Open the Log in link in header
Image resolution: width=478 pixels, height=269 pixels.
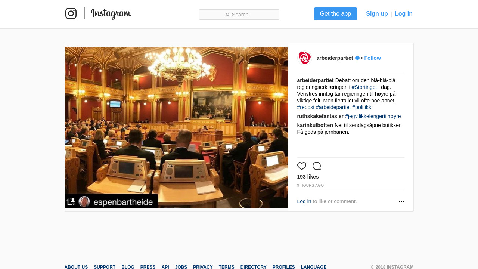pyautogui.click(x=404, y=14)
